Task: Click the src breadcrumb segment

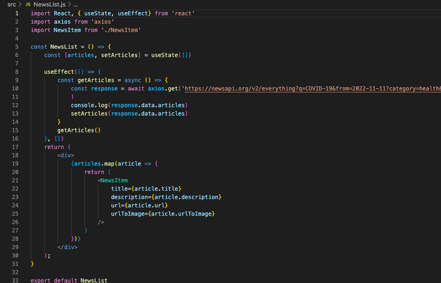Action: point(12,5)
